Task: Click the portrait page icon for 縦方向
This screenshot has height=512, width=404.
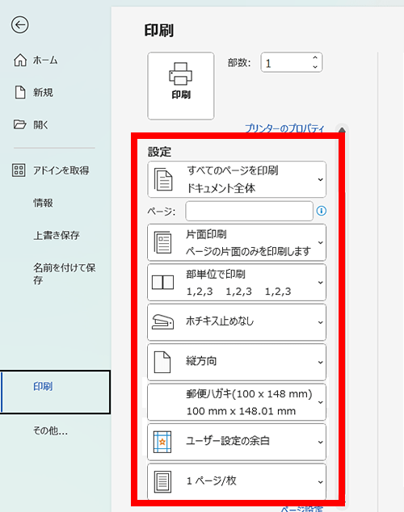Action: click(x=162, y=362)
